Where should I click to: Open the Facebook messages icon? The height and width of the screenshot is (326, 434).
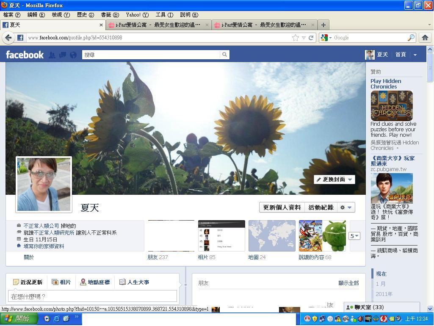(63, 55)
